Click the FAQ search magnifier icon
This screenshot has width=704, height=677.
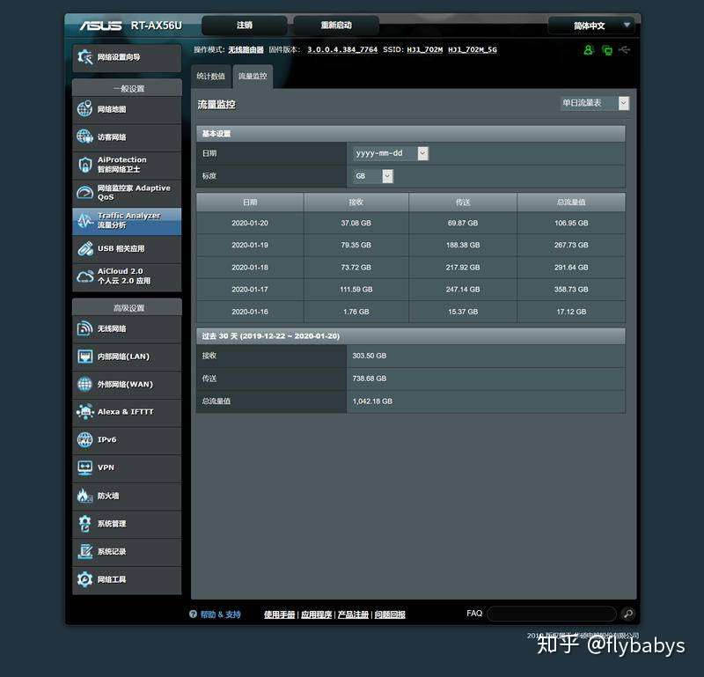point(628,614)
